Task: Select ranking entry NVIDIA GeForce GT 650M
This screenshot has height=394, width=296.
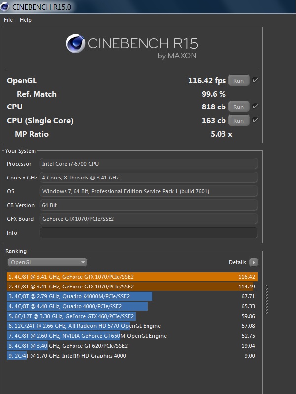Action: pos(132,336)
